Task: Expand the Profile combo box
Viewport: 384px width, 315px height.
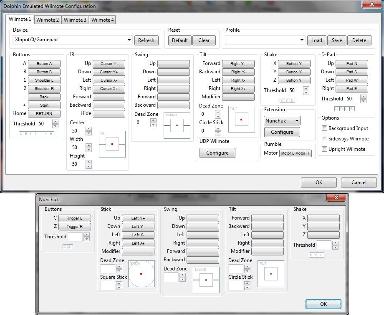Action: (265, 40)
